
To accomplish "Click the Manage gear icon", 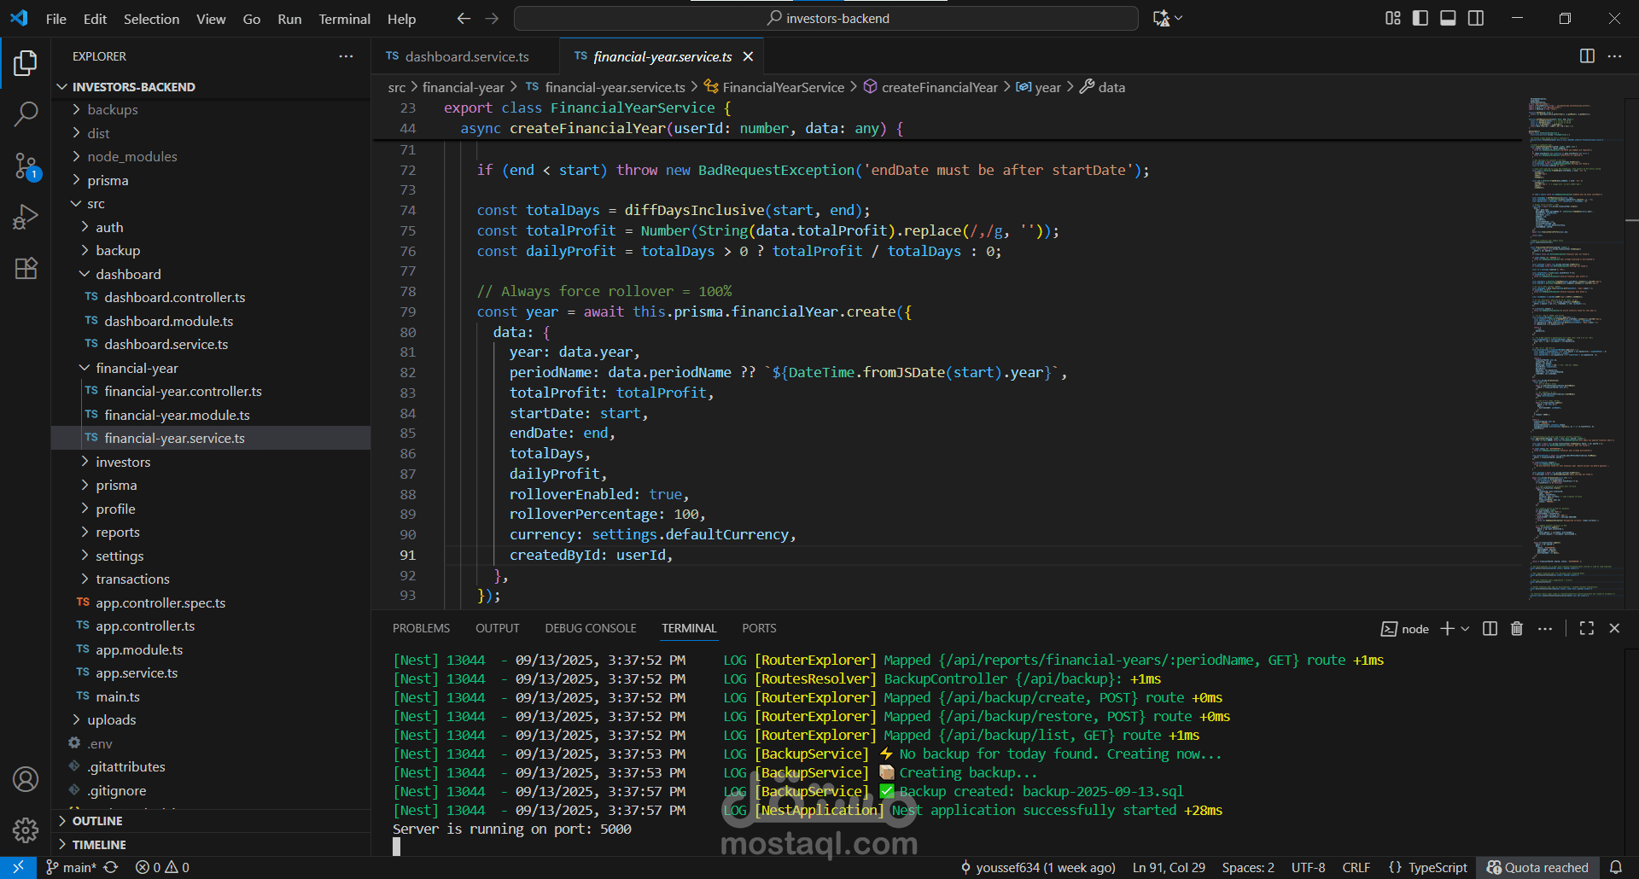I will tap(26, 830).
